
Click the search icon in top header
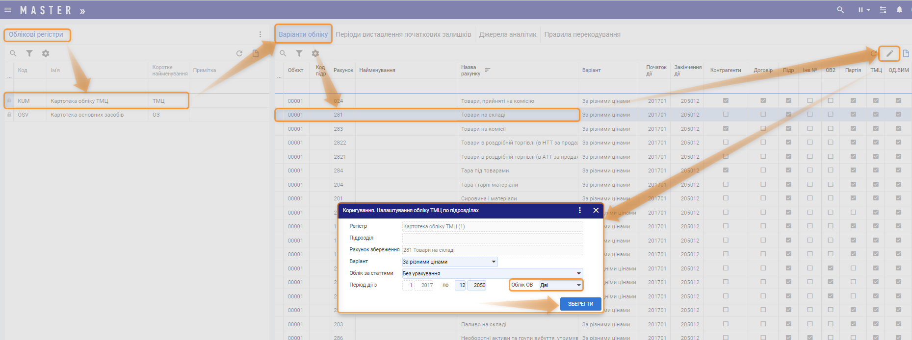[x=840, y=10]
